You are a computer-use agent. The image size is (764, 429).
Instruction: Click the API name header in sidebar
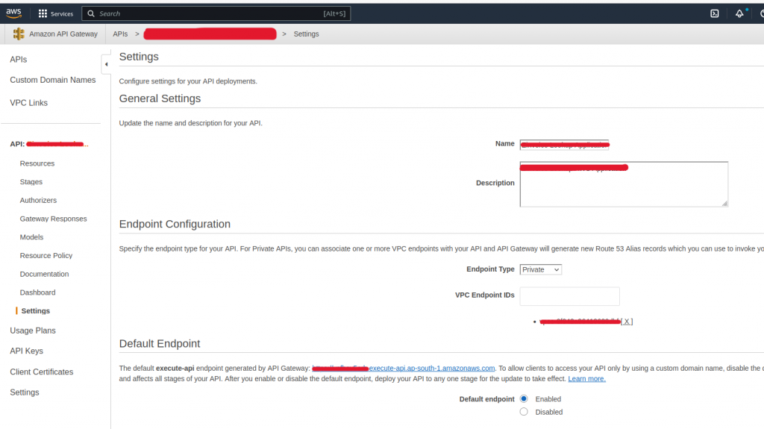pos(49,144)
